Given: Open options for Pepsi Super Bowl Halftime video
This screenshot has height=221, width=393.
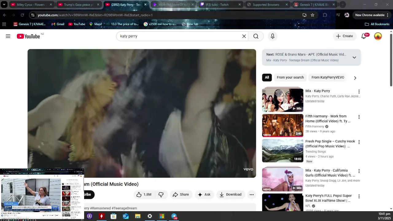Looking at the screenshot, I should pos(359,196).
